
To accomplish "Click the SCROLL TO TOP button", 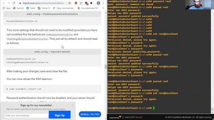I will 90,114.
